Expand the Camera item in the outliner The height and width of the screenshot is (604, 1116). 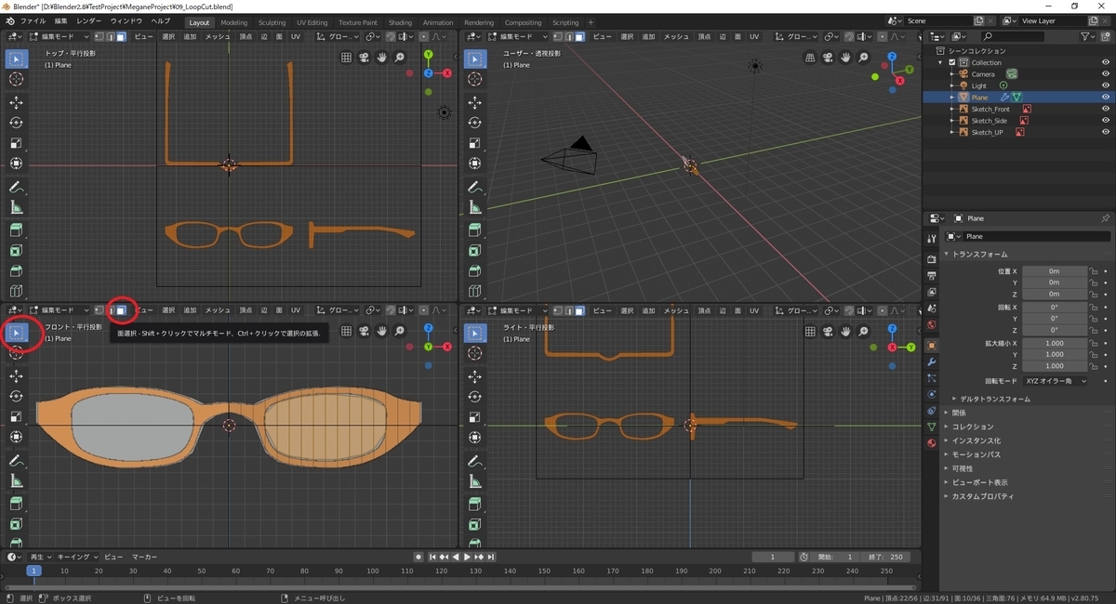coord(952,74)
